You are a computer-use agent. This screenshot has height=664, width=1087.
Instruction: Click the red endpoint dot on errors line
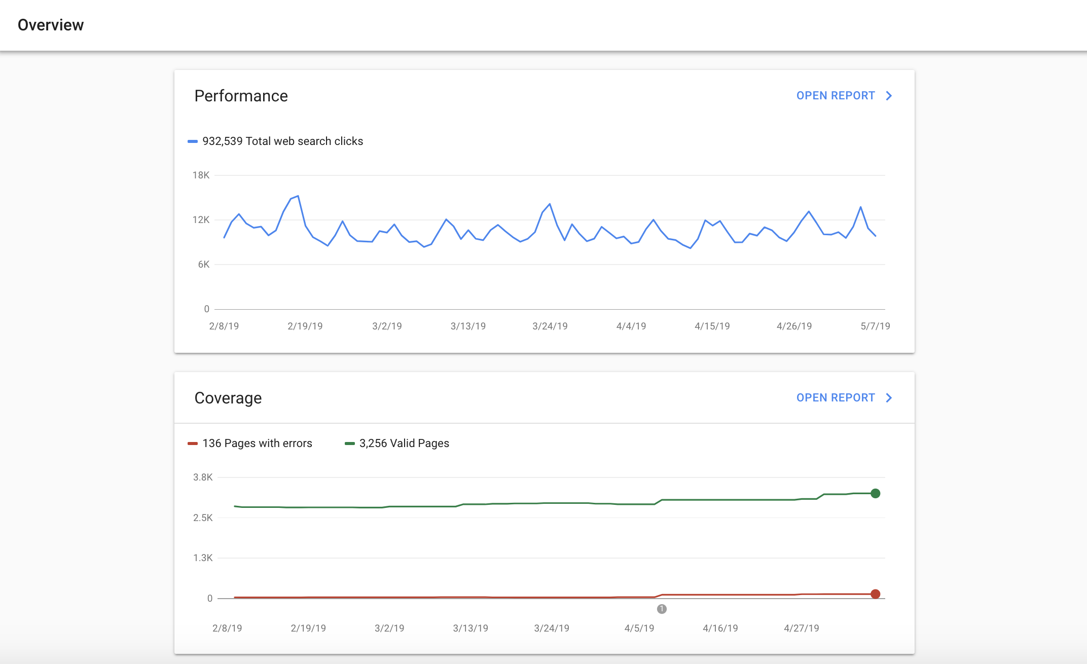click(x=875, y=594)
